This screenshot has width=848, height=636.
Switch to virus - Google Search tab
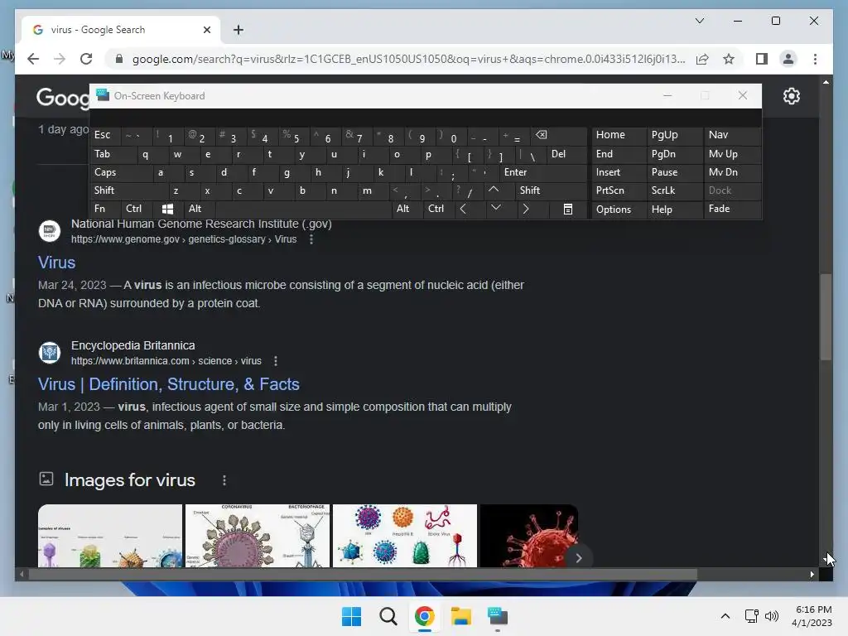coord(121,30)
